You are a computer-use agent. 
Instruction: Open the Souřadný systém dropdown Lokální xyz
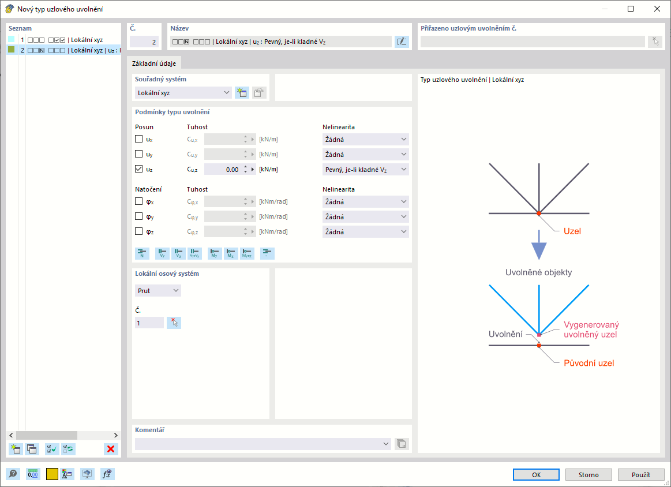pos(183,93)
